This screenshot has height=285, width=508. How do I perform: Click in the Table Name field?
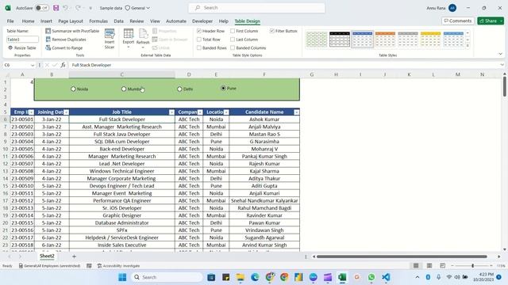coord(23,40)
